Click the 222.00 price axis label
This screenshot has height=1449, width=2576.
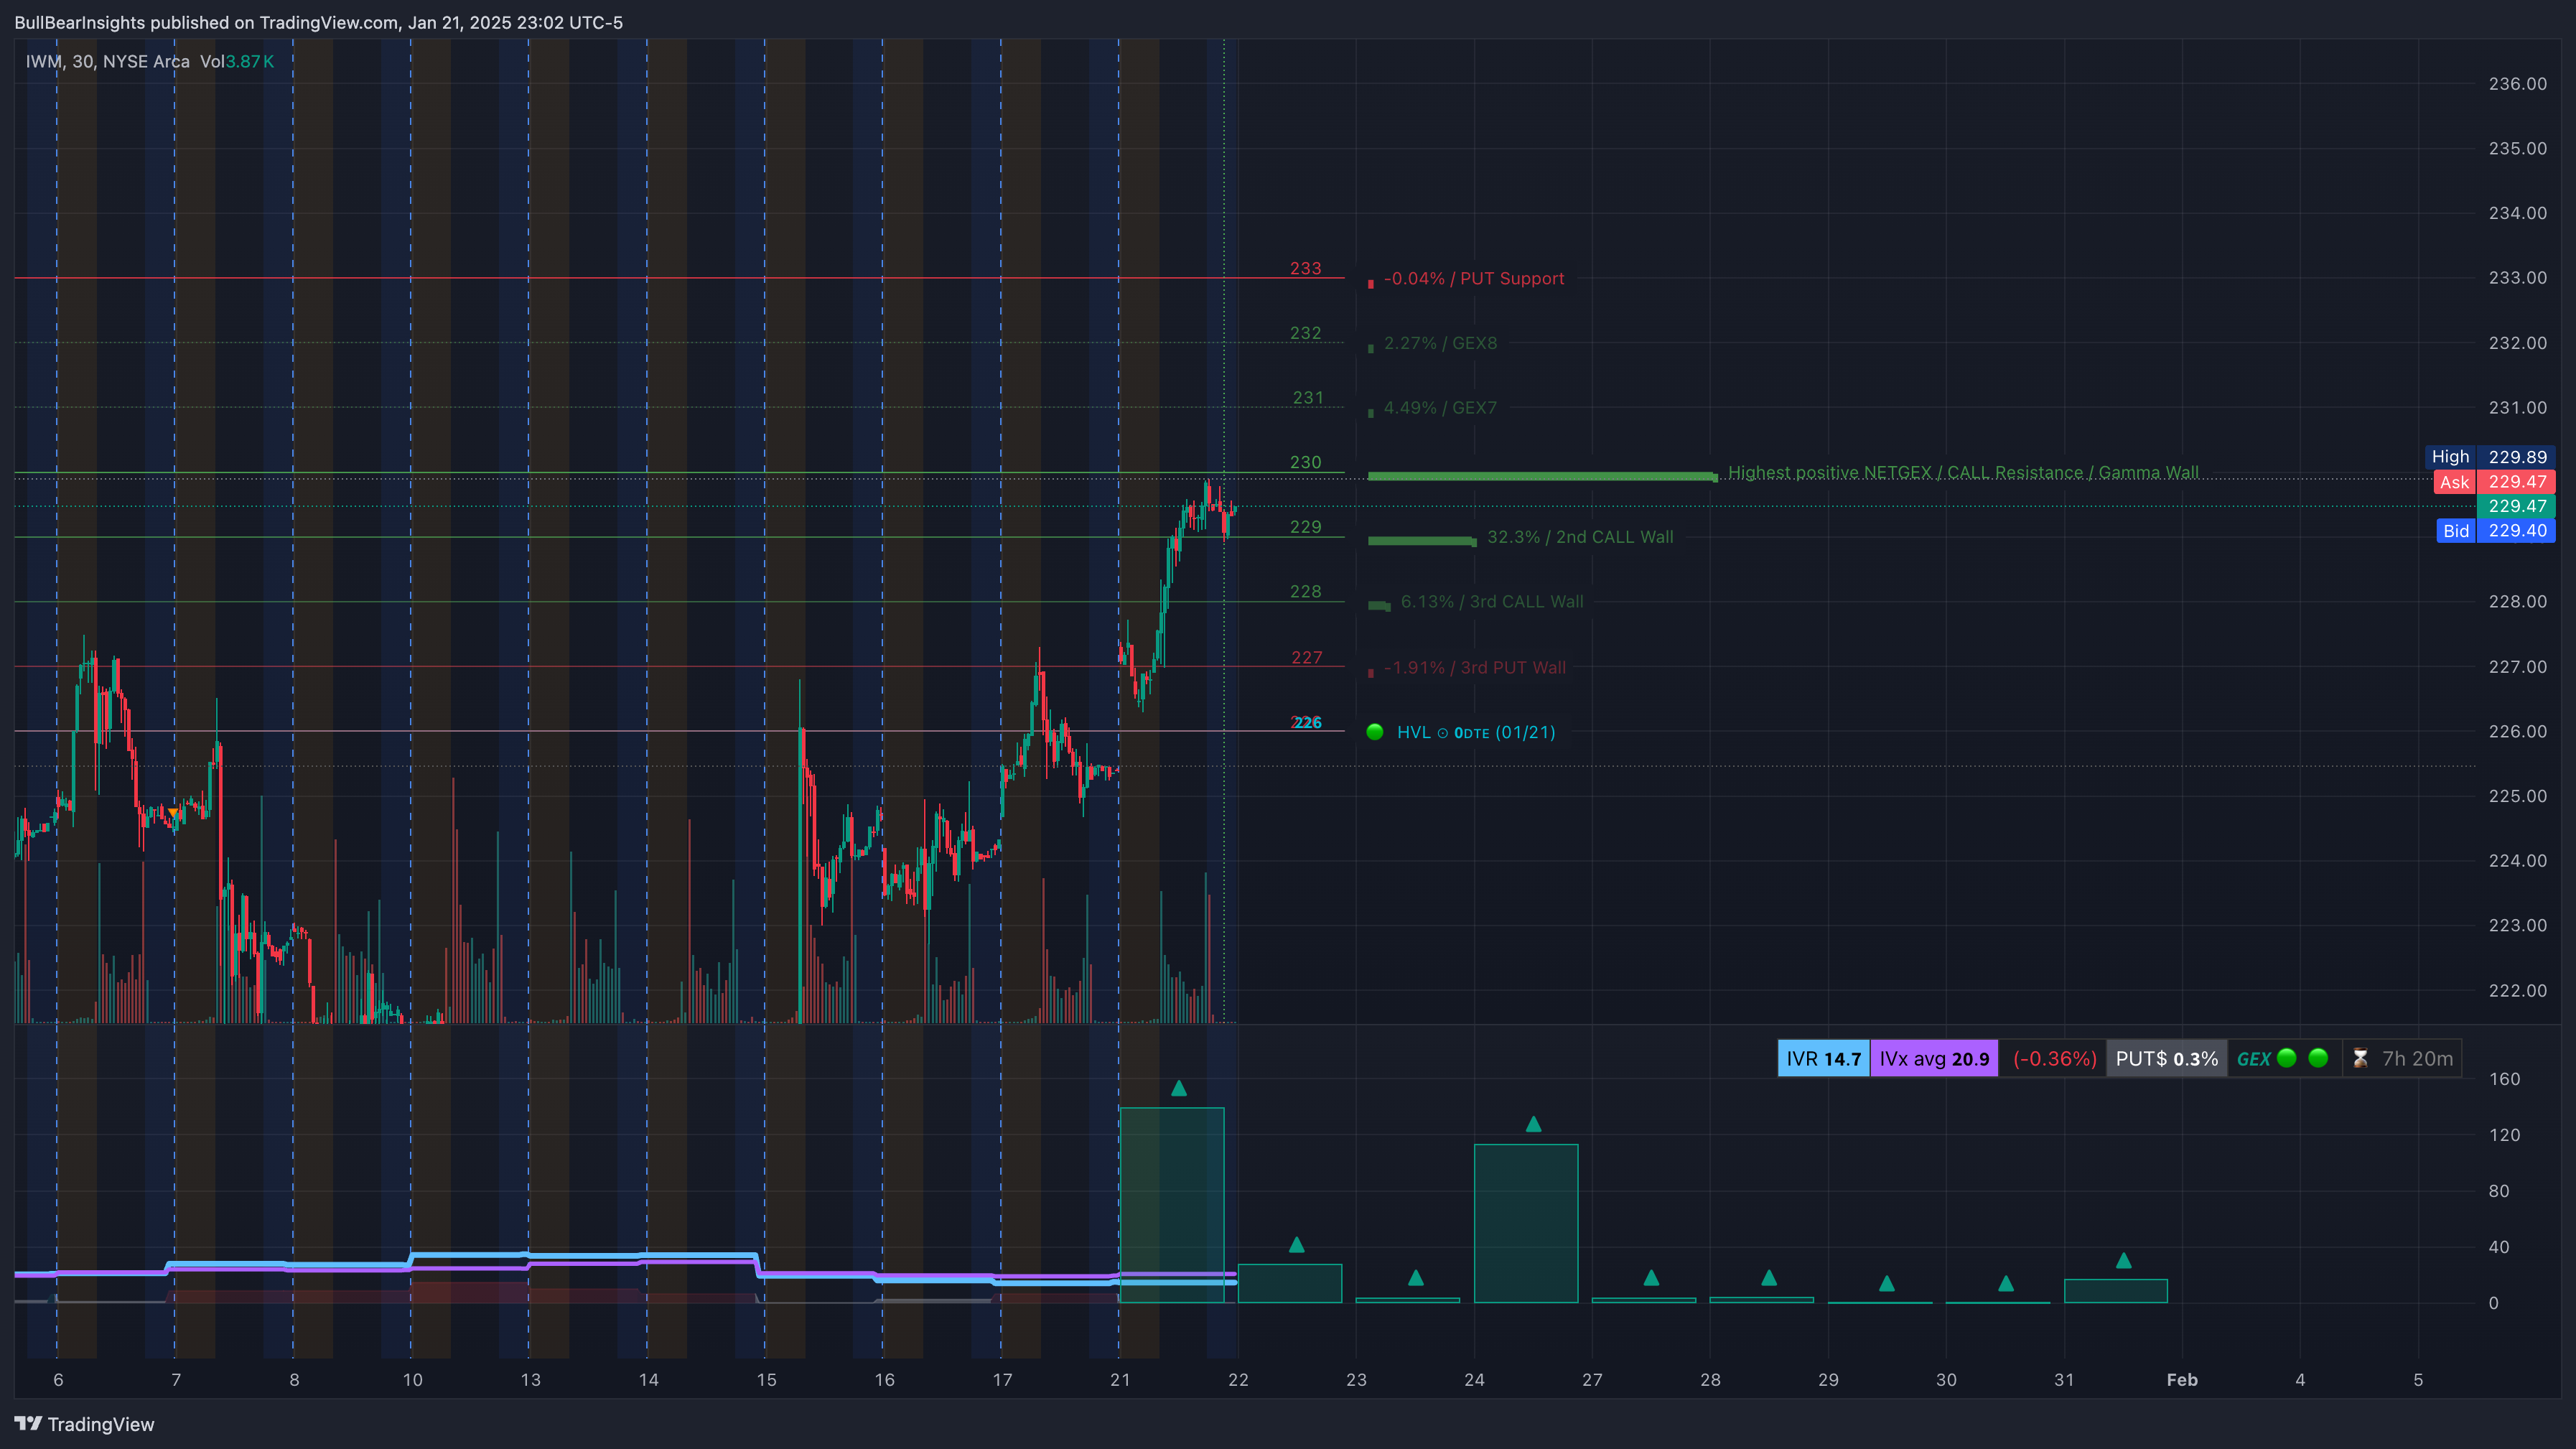2517,990
